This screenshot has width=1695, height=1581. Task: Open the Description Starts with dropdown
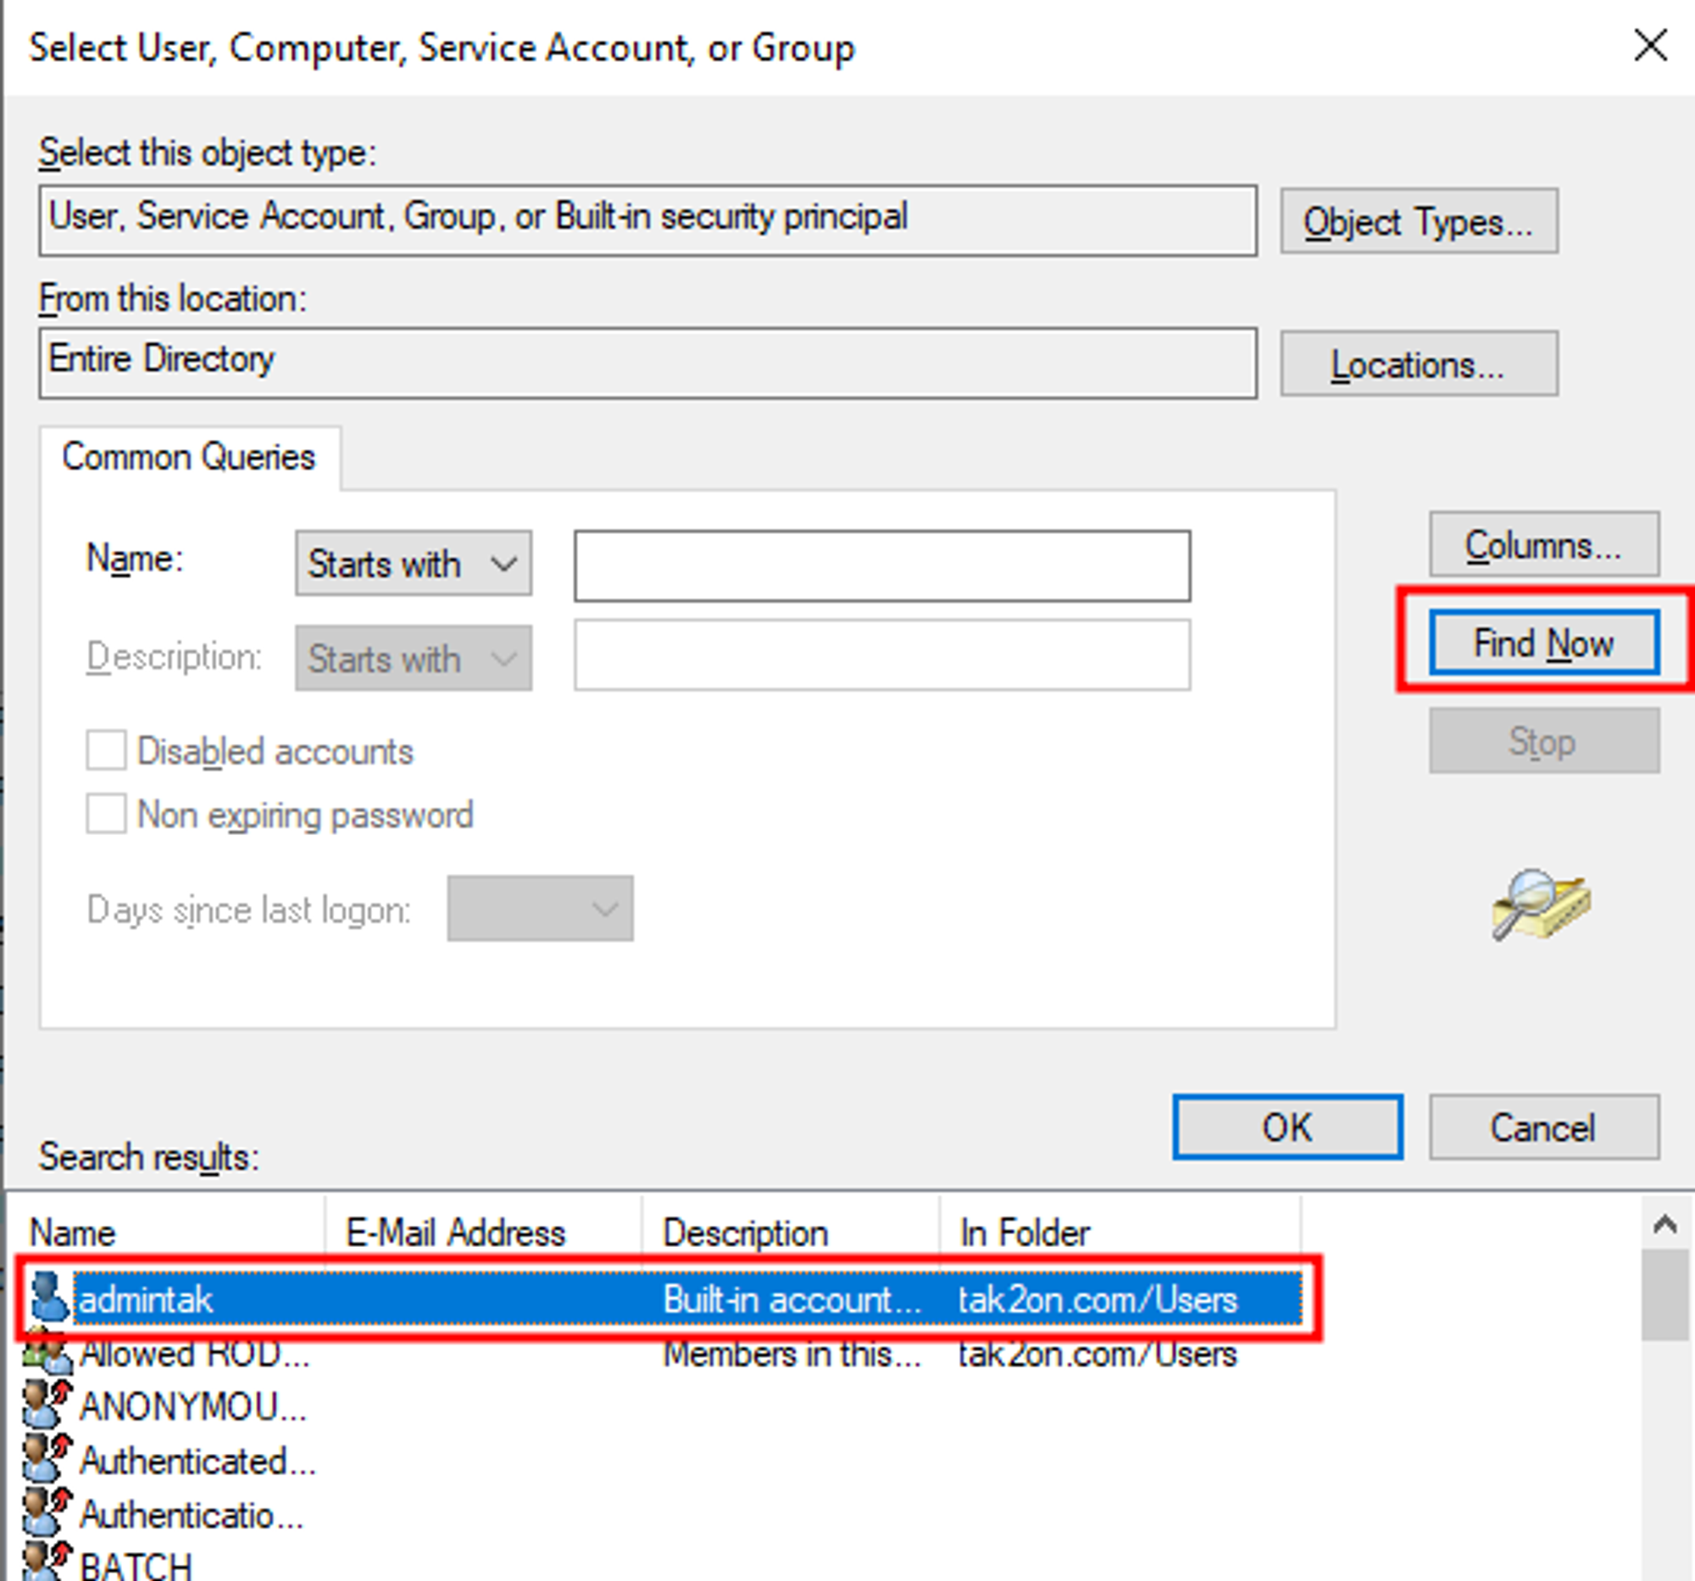pos(414,659)
